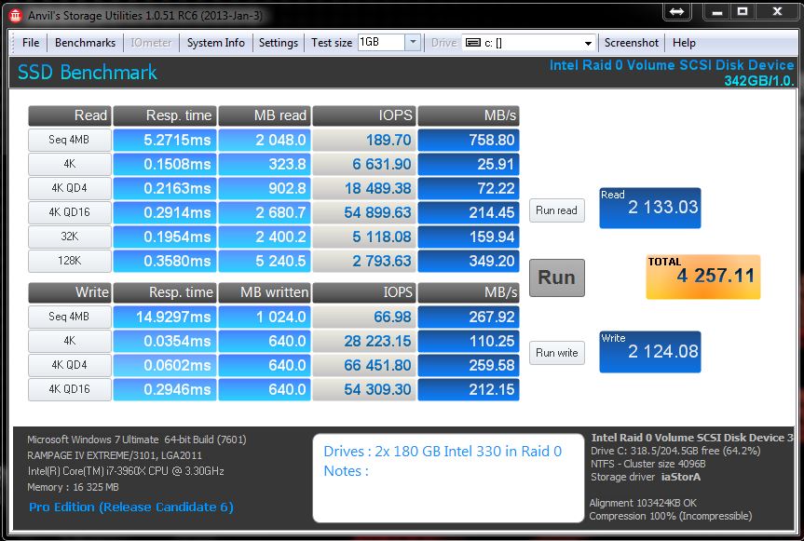Open the System Info menu
The height and width of the screenshot is (541, 804).
pyautogui.click(x=216, y=43)
